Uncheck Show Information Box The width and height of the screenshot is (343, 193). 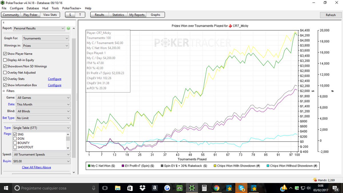[5, 85]
